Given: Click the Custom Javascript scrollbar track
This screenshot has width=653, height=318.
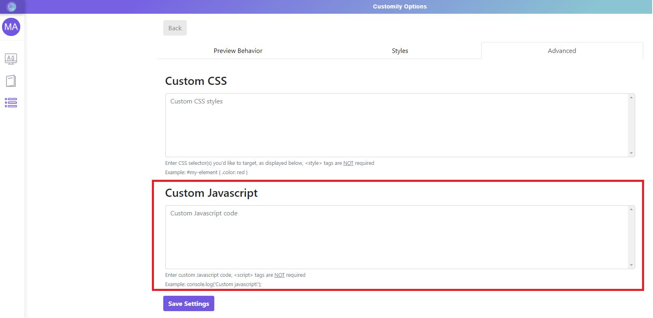Looking at the screenshot, I should (631, 237).
